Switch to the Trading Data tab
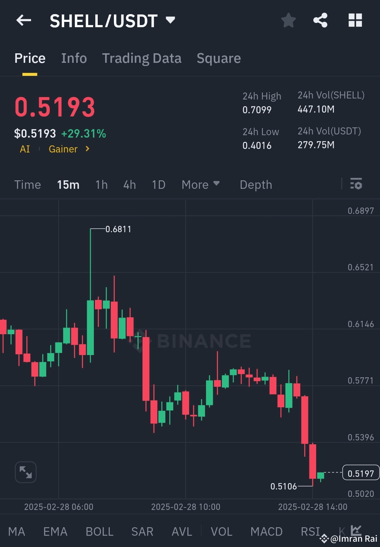The height and width of the screenshot is (547, 380). (142, 58)
